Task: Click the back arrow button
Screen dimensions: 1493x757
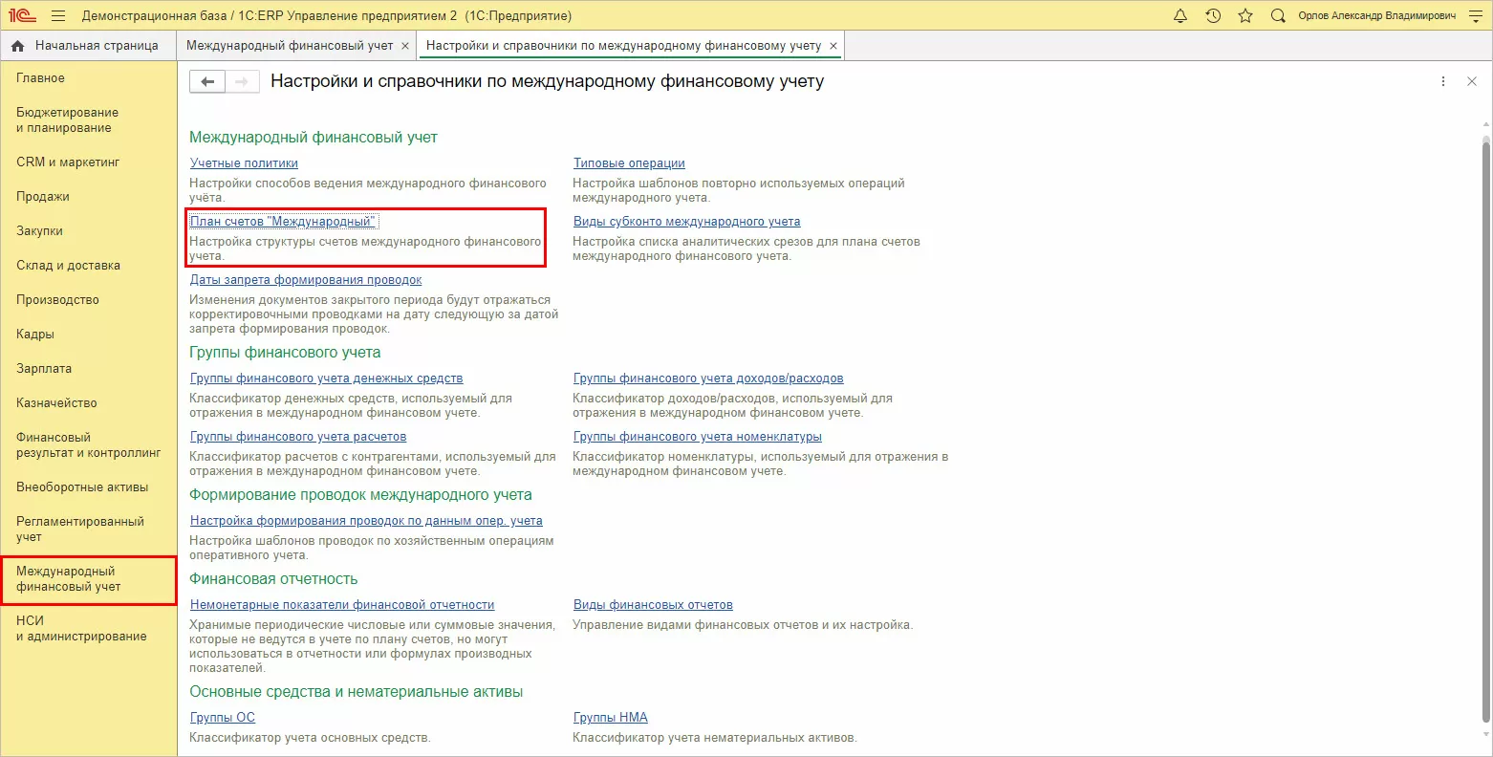Action: (x=207, y=82)
